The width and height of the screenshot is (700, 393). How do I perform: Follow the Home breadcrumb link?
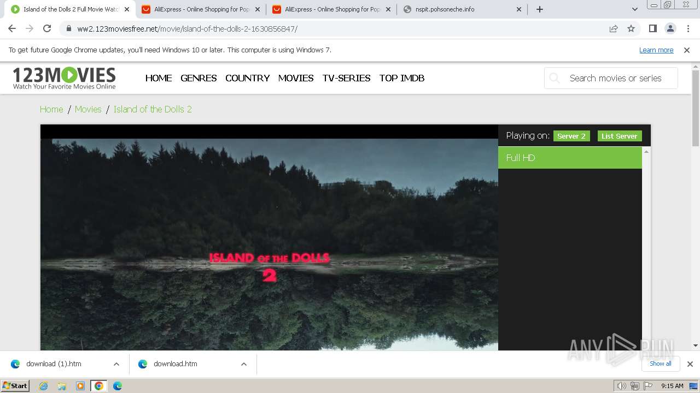(x=51, y=109)
